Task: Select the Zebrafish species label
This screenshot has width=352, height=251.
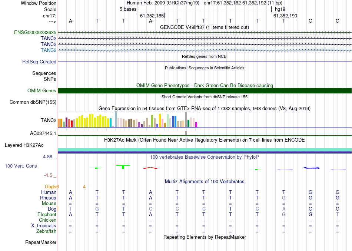Action: [x=46, y=231]
